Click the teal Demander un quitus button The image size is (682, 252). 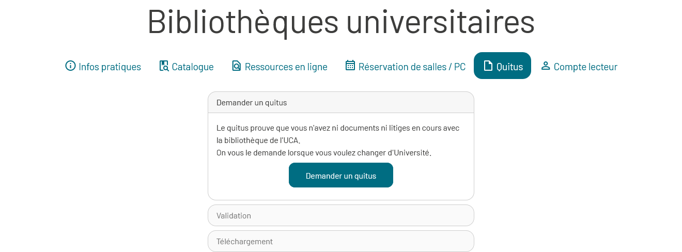[x=341, y=175]
